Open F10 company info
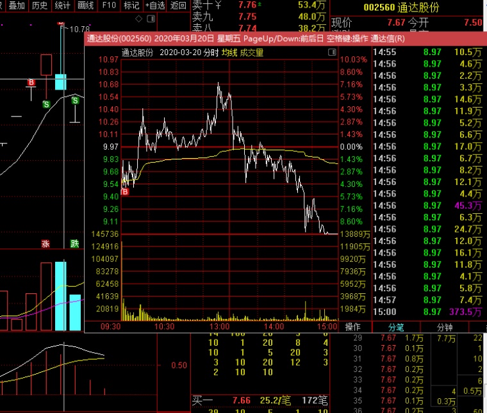This screenshot has height=413, width=487. (109, 5)
